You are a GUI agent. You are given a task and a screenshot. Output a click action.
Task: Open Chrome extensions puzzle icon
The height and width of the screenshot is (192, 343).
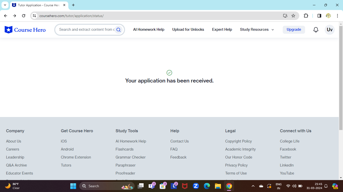point(306,16)
